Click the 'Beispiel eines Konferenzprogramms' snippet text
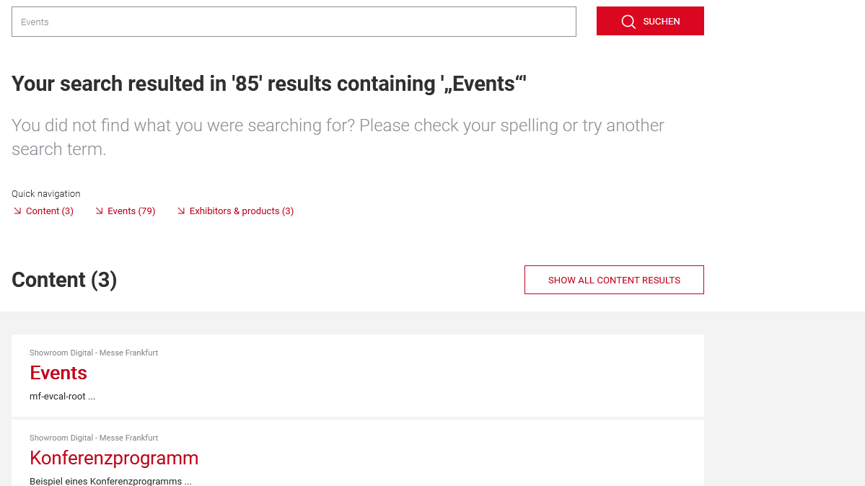This screenshot has width=865, height=486. tap(110, 481)
